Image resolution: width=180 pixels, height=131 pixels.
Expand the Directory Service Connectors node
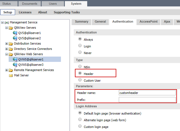click(x=7, y=49)
